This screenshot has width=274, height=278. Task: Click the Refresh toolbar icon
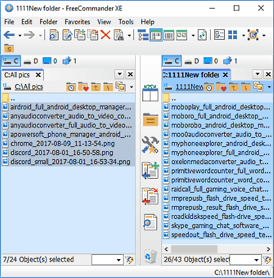pyautogui.click(x=202, y=35)
